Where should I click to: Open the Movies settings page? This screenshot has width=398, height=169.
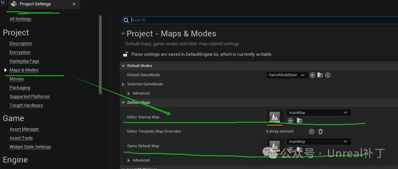click(x=17, y=79)
